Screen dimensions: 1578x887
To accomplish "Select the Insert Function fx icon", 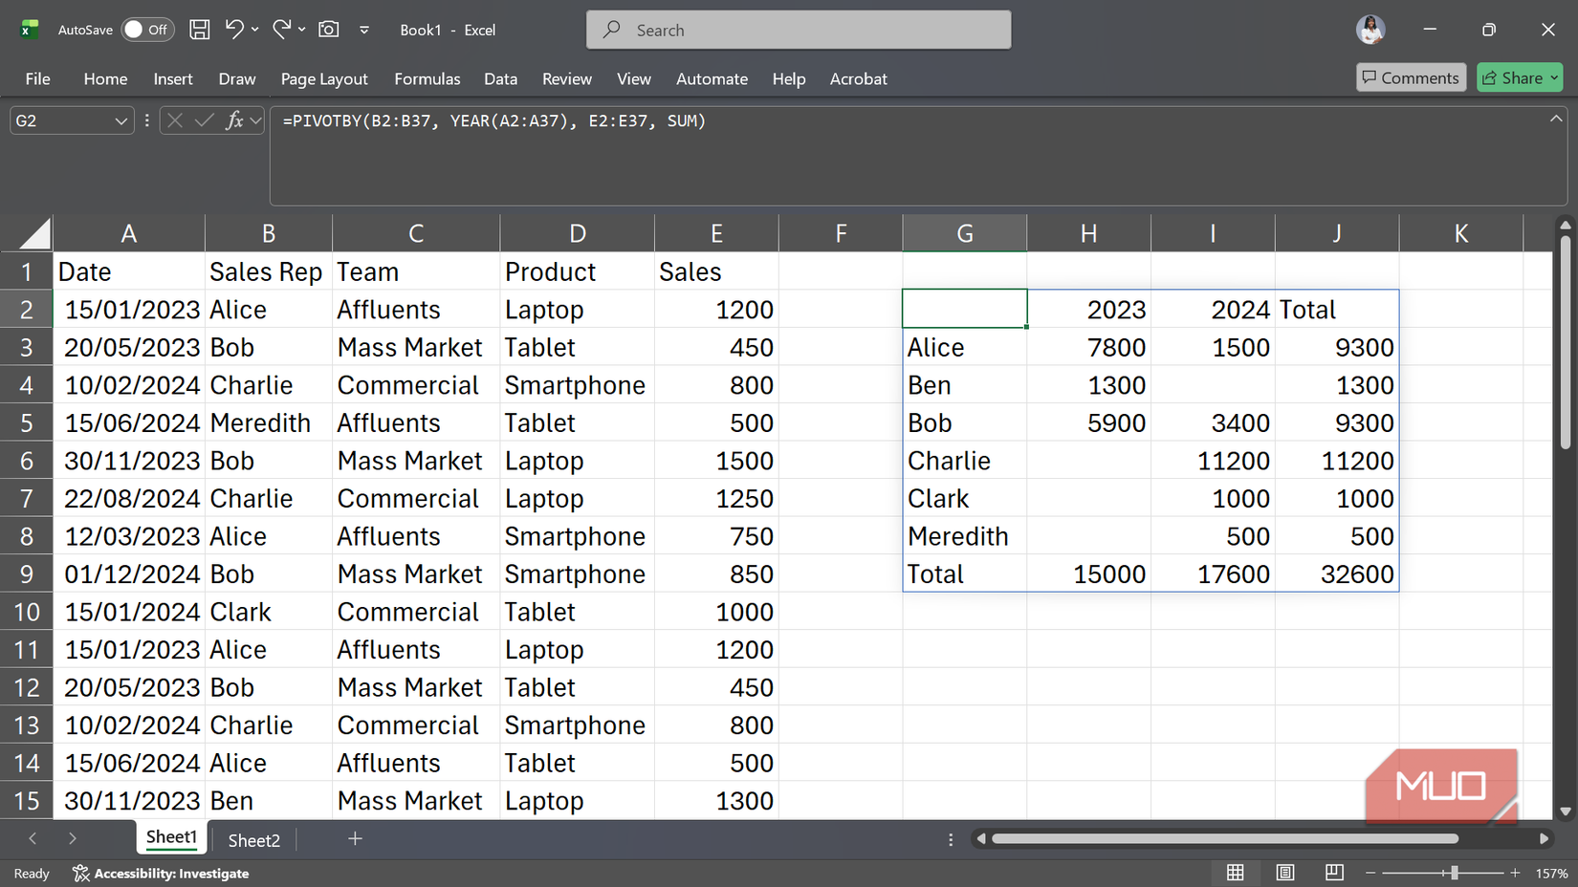I will coord(234,120).
